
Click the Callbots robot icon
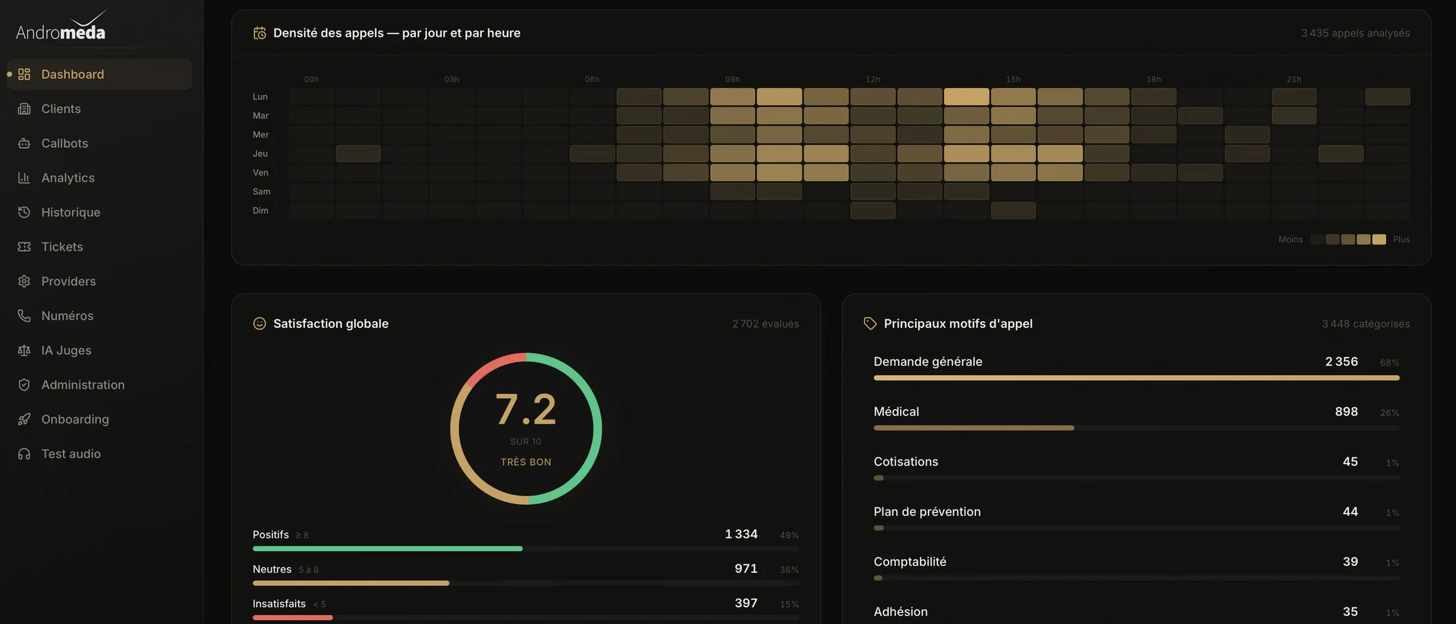(x=24, y=144)
